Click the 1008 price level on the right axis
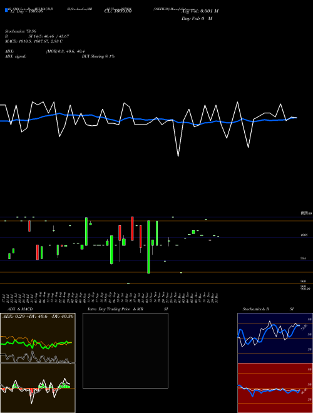Screen dimensions: 313x413 pyautogui.click(x=304, y=235)
